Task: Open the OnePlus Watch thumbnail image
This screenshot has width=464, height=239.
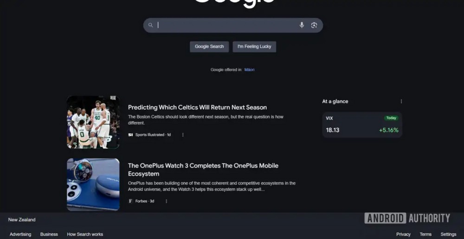Action: tap(93, 185)
